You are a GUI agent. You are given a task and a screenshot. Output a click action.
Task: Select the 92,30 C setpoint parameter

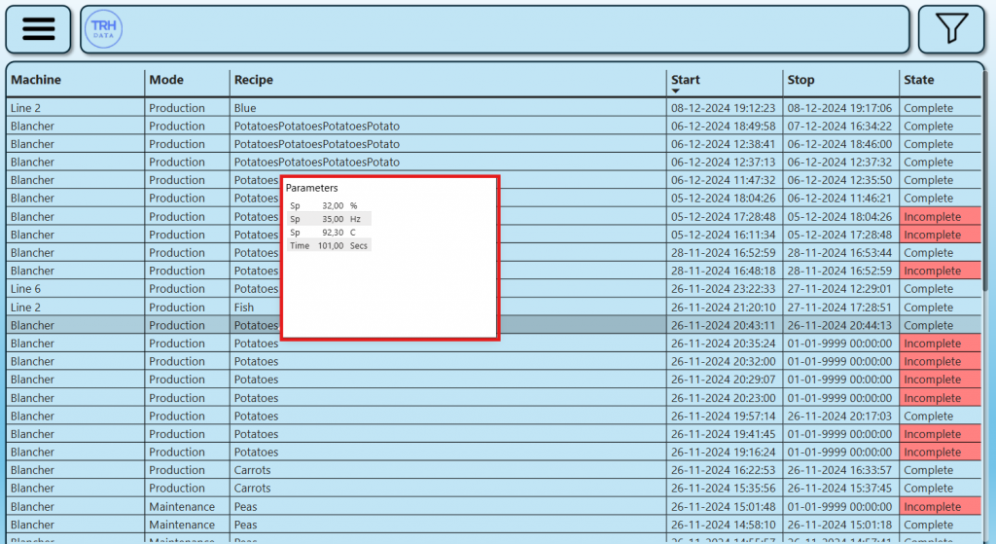click(x=330, y=233)
